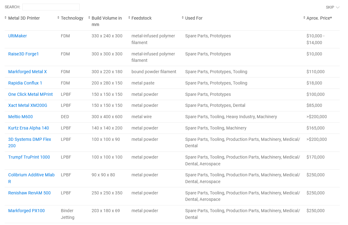Open the UltiMaker printer link

(17, 36)
